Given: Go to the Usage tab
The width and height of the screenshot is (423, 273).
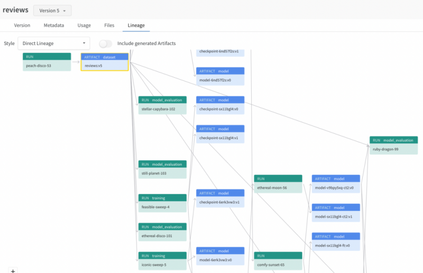Looking at the screenshot, I should (84, 25).
